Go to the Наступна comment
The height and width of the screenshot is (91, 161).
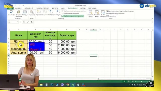coord(58,13)
